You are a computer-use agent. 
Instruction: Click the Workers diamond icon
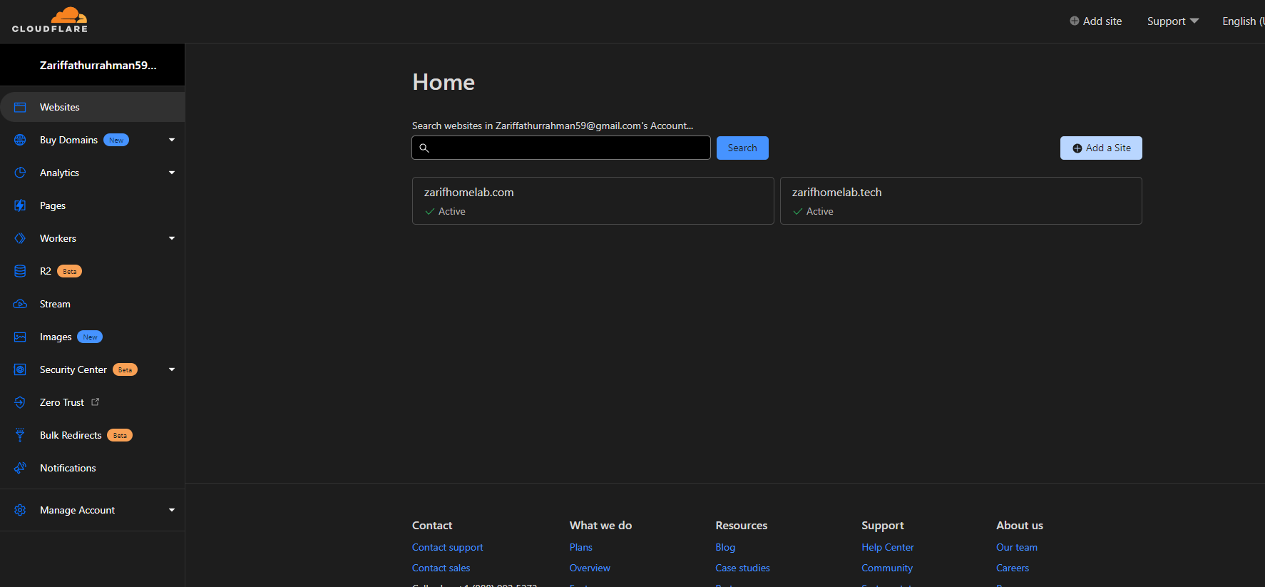20,238
